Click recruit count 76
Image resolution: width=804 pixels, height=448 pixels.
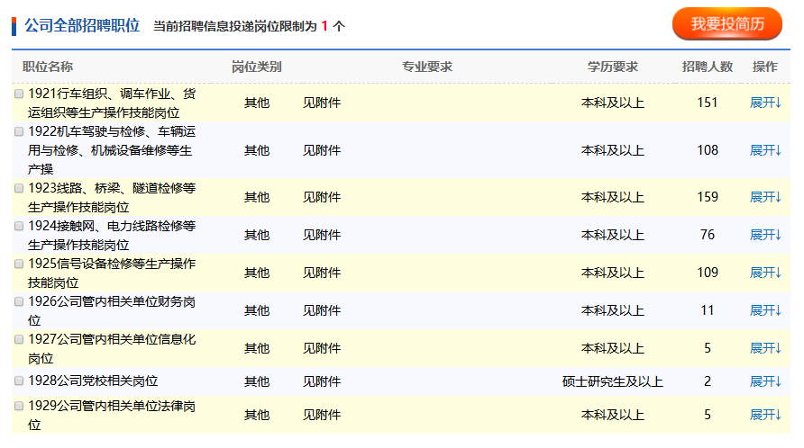point(707,235)
